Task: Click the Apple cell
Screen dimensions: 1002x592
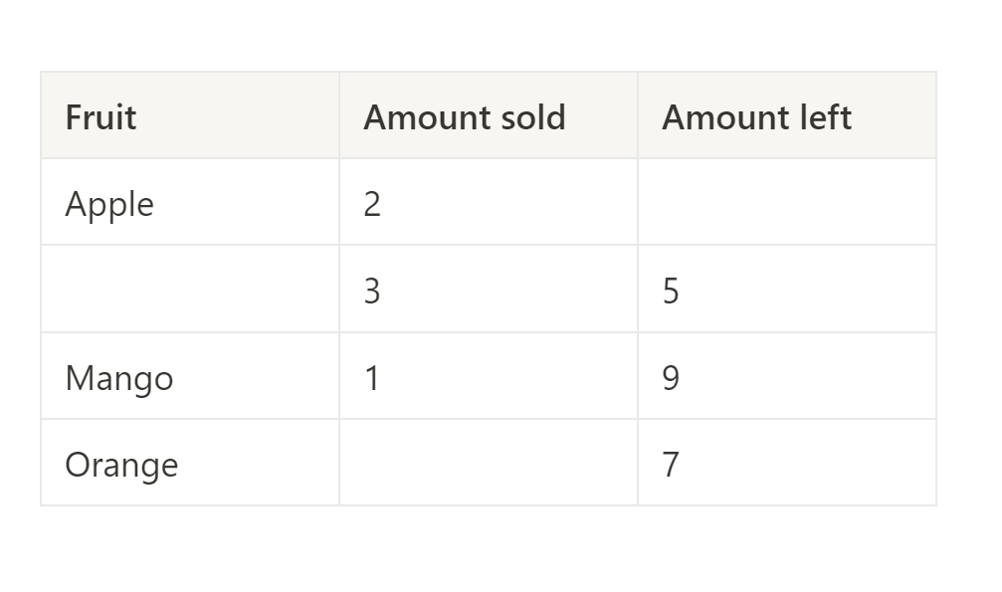Action: click(x=190, y=202)
